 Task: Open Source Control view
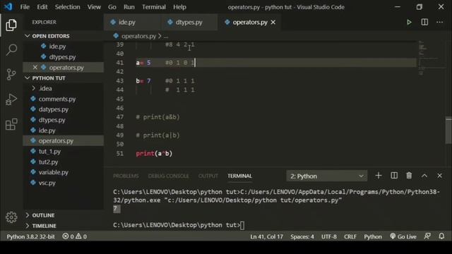[11, 74]
